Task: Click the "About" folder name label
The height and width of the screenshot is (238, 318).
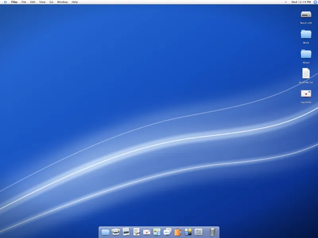Action: coord(306,63)
